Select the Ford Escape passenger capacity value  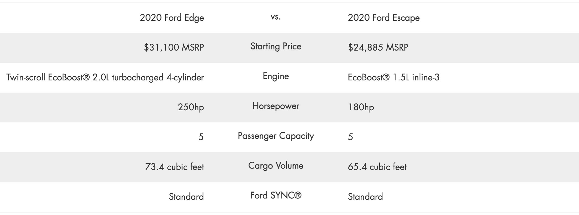click(x=350, y=137)
